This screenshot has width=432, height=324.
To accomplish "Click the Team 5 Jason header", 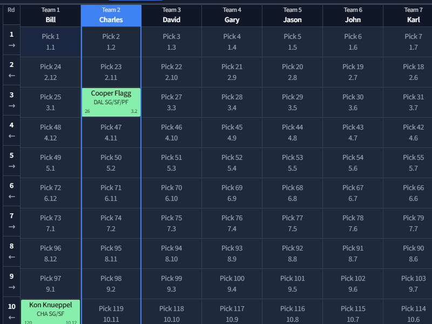I will pyautogui.click(x=292, y=16).
